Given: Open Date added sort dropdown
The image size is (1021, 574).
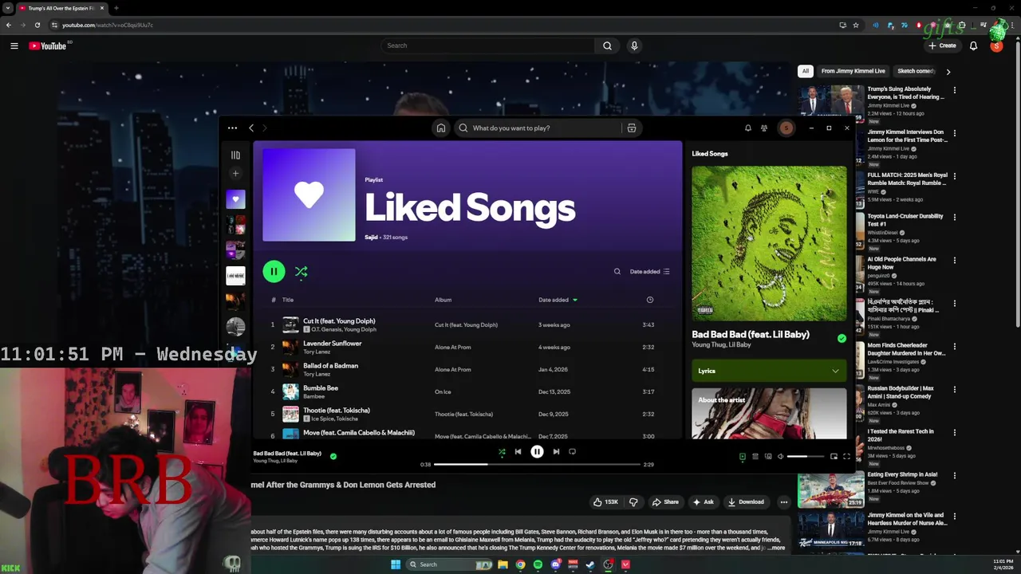Looking at the screenshot, I should tap(649, 272).
